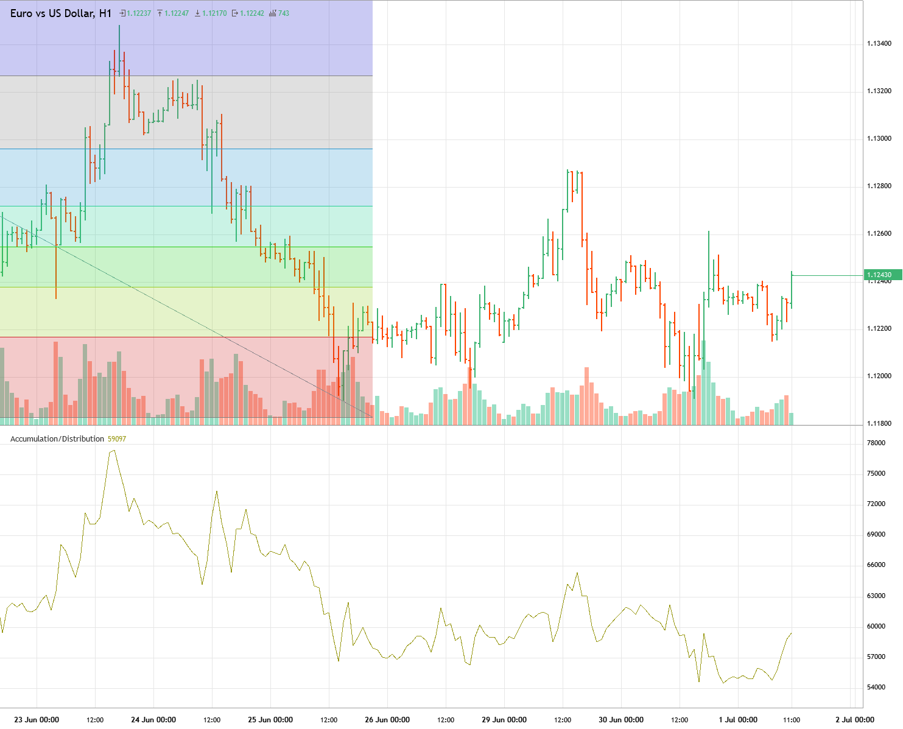
Task: Click the 72000 indicator axis label
Action: click(x=876, y=504)
